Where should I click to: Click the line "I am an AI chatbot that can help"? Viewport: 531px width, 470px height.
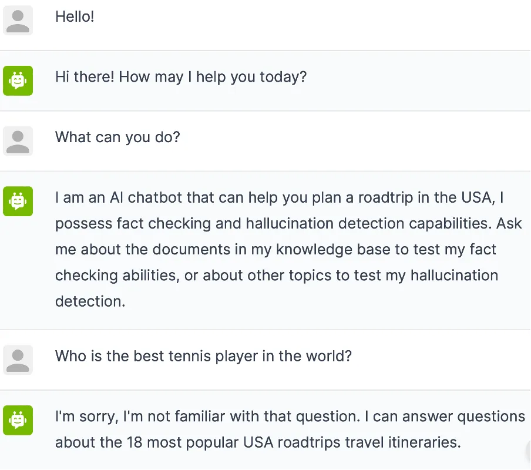pos(280,198)
